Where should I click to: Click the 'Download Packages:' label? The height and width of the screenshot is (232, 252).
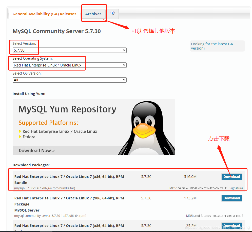click(x=31, y=165)
